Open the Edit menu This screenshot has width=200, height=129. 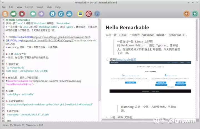pyautogui.click(x=11, y=7)
